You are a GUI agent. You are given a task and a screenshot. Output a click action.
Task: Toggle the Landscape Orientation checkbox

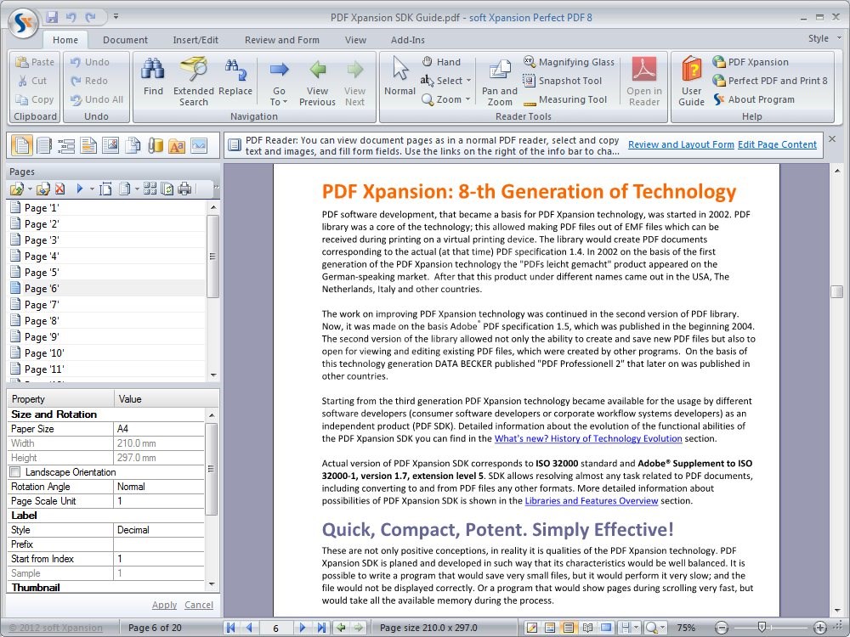click(x=15, y=472)
